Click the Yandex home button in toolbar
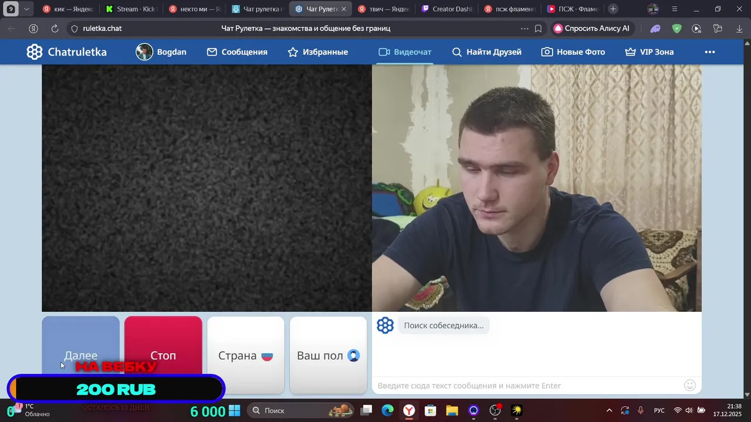The width and height of the screenshot is (751, 422). [x=33, y=28]
